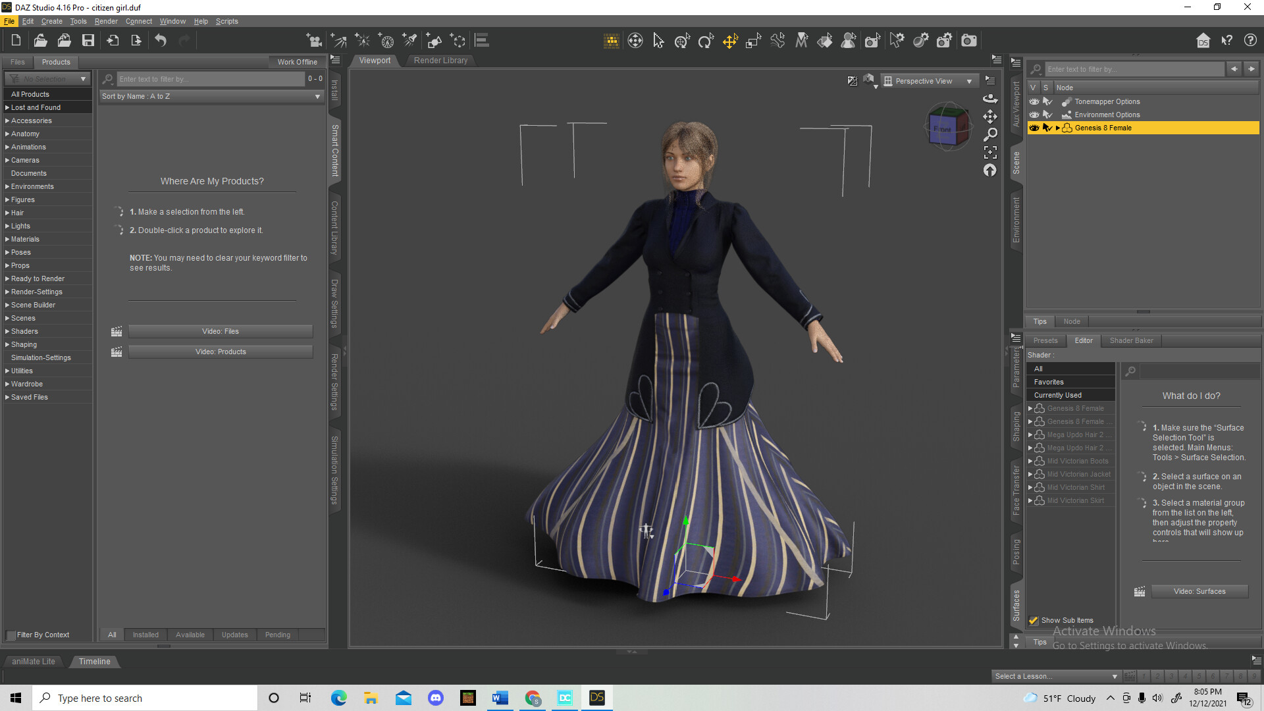The height and width of the screenshot is (711, 1264).
Task: Select the Universal manipulation tool
Action: (730, 40)
